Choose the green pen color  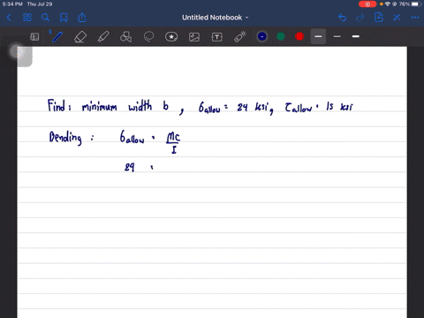(281, 36)
